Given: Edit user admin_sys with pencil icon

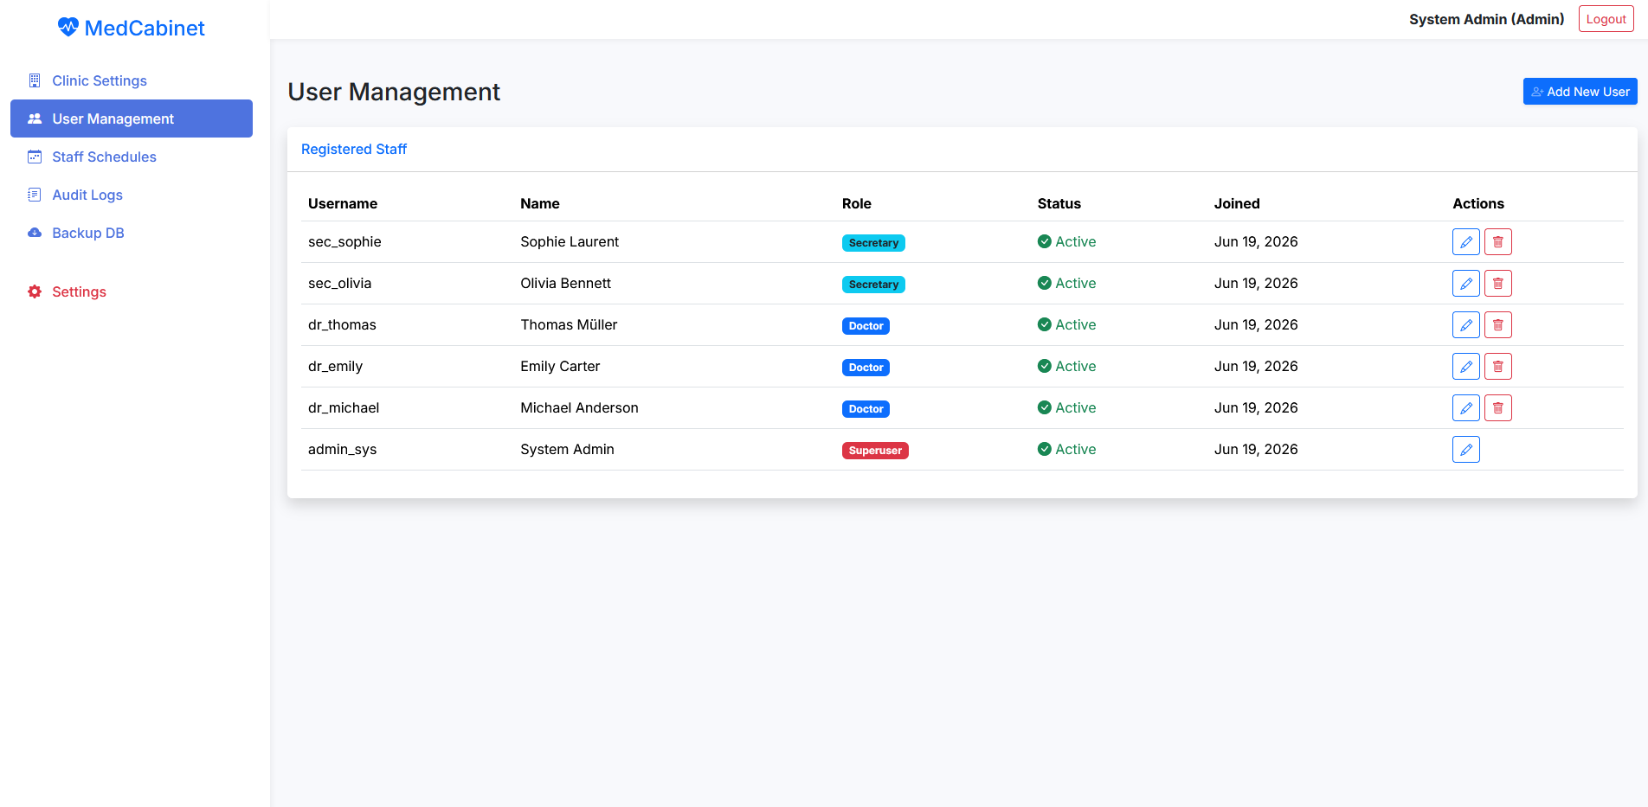Looking at the screenshot, I should click(1465, 450).
